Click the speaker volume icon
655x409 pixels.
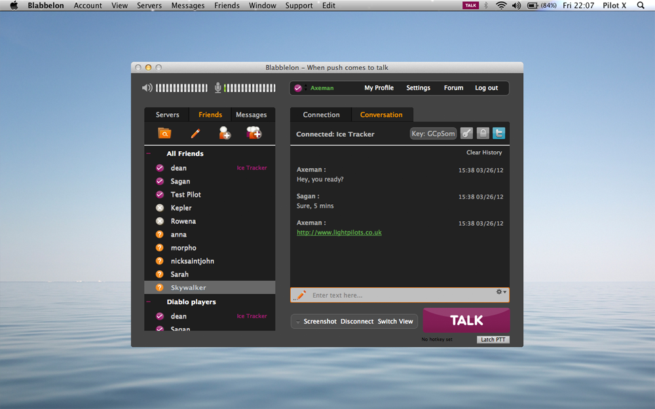(147, 88)
